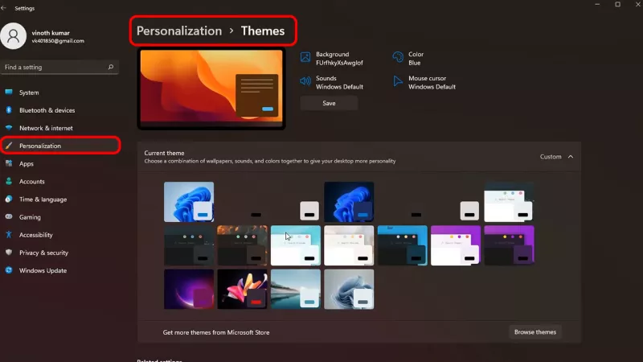Click Get more themes from Microsoft Store text
643x362 pixels.
216,332
